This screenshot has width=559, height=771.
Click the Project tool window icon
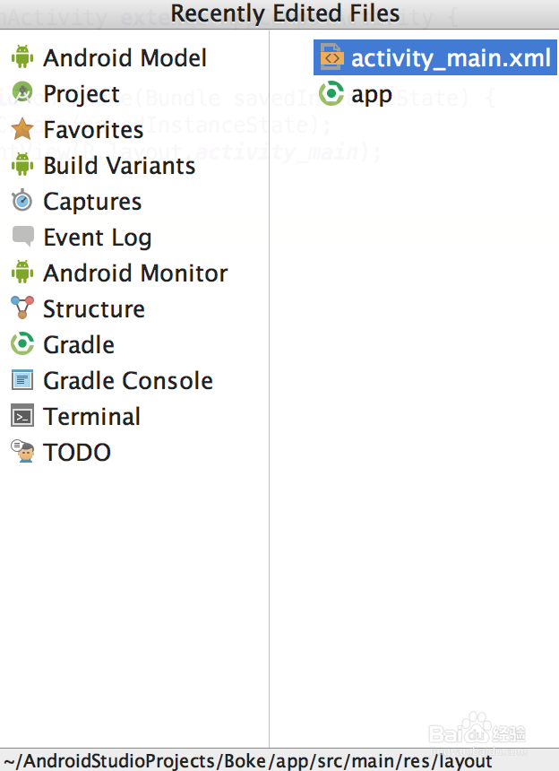click(x=22, y=94)
